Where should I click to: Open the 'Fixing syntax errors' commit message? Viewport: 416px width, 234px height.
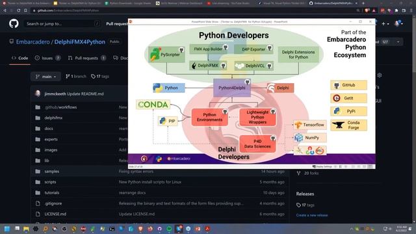click(136, 172)
